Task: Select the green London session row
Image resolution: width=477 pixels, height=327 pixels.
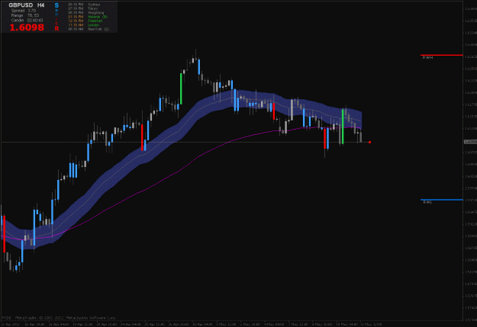Action: (84, 25)
